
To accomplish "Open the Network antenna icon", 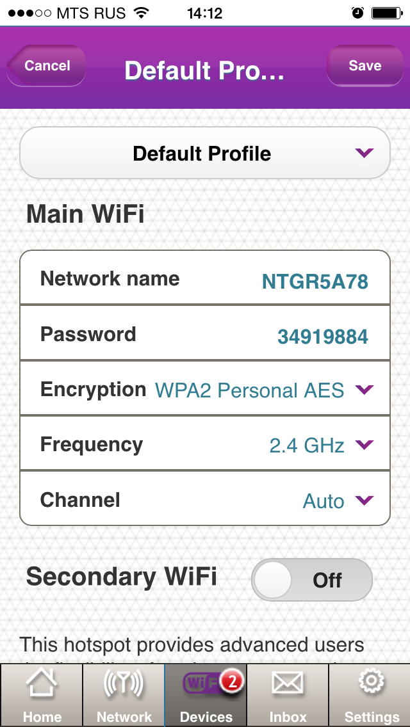I will click(124, 687).
